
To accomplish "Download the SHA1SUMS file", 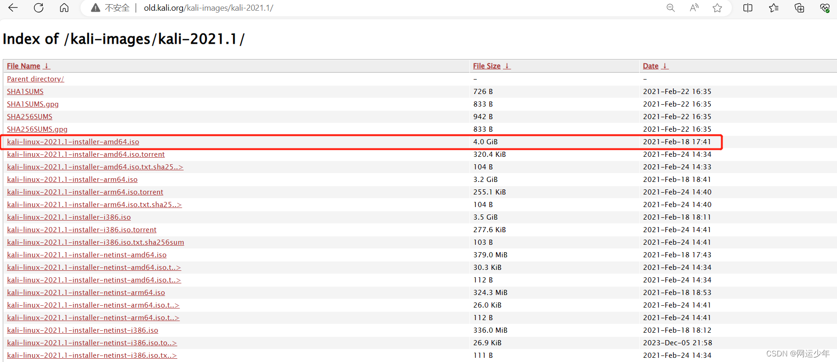I will (25, 92).
